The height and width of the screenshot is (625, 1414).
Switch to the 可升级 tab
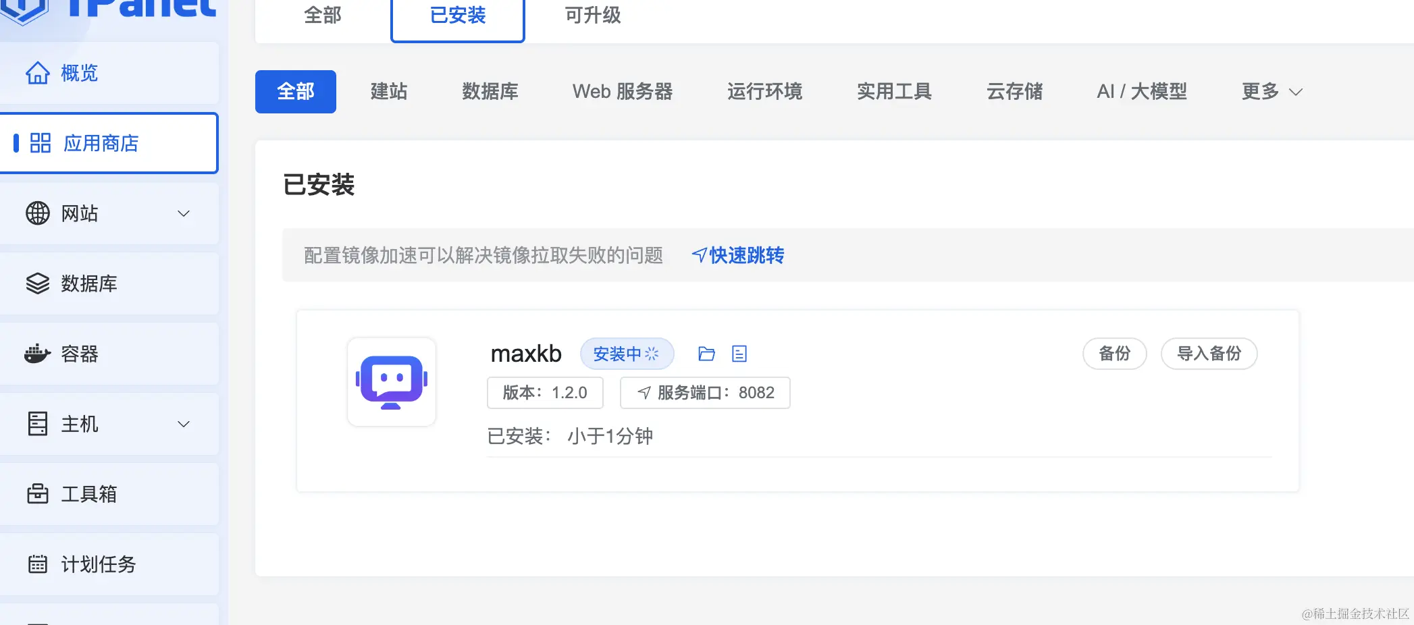593,16
